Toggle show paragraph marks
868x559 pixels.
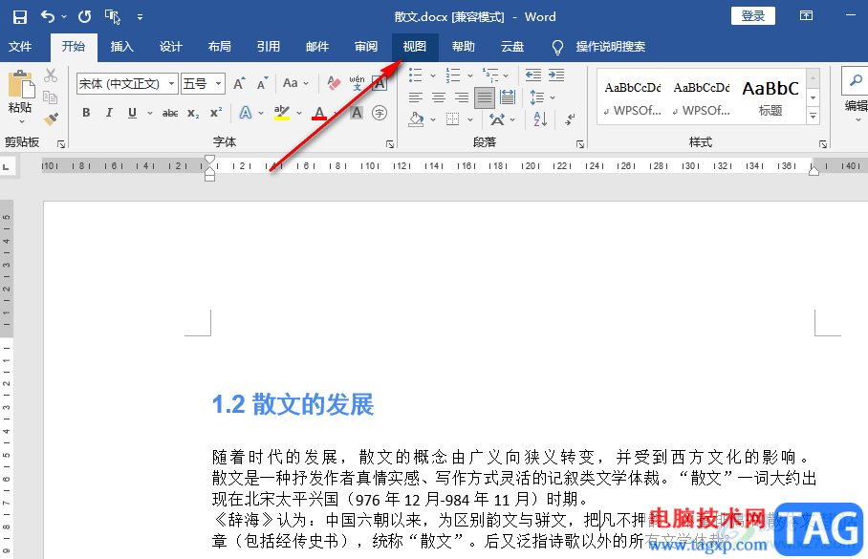(570, 119)
